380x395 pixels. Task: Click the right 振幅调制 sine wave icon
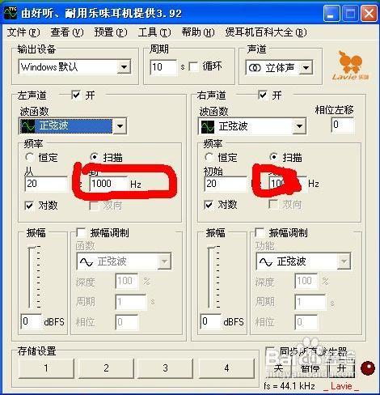(266, 261)
